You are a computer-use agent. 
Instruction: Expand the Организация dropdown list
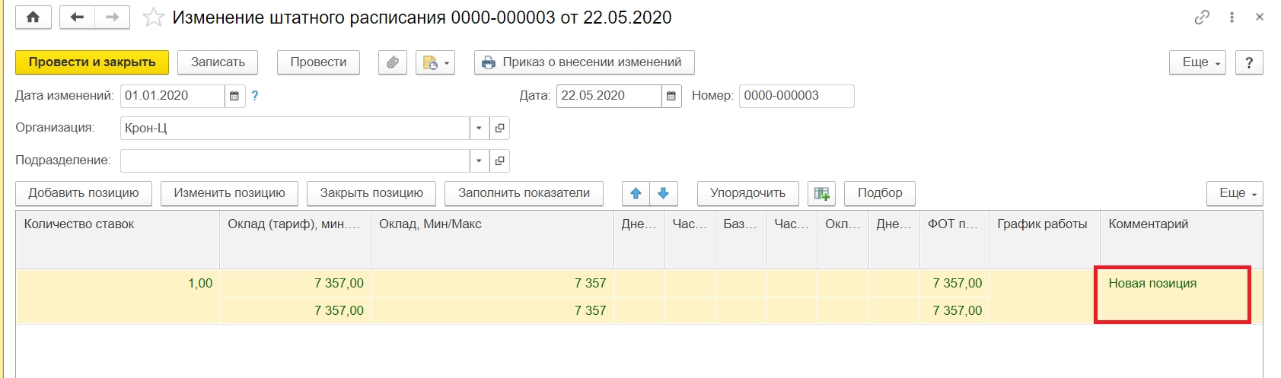point(479,128)
